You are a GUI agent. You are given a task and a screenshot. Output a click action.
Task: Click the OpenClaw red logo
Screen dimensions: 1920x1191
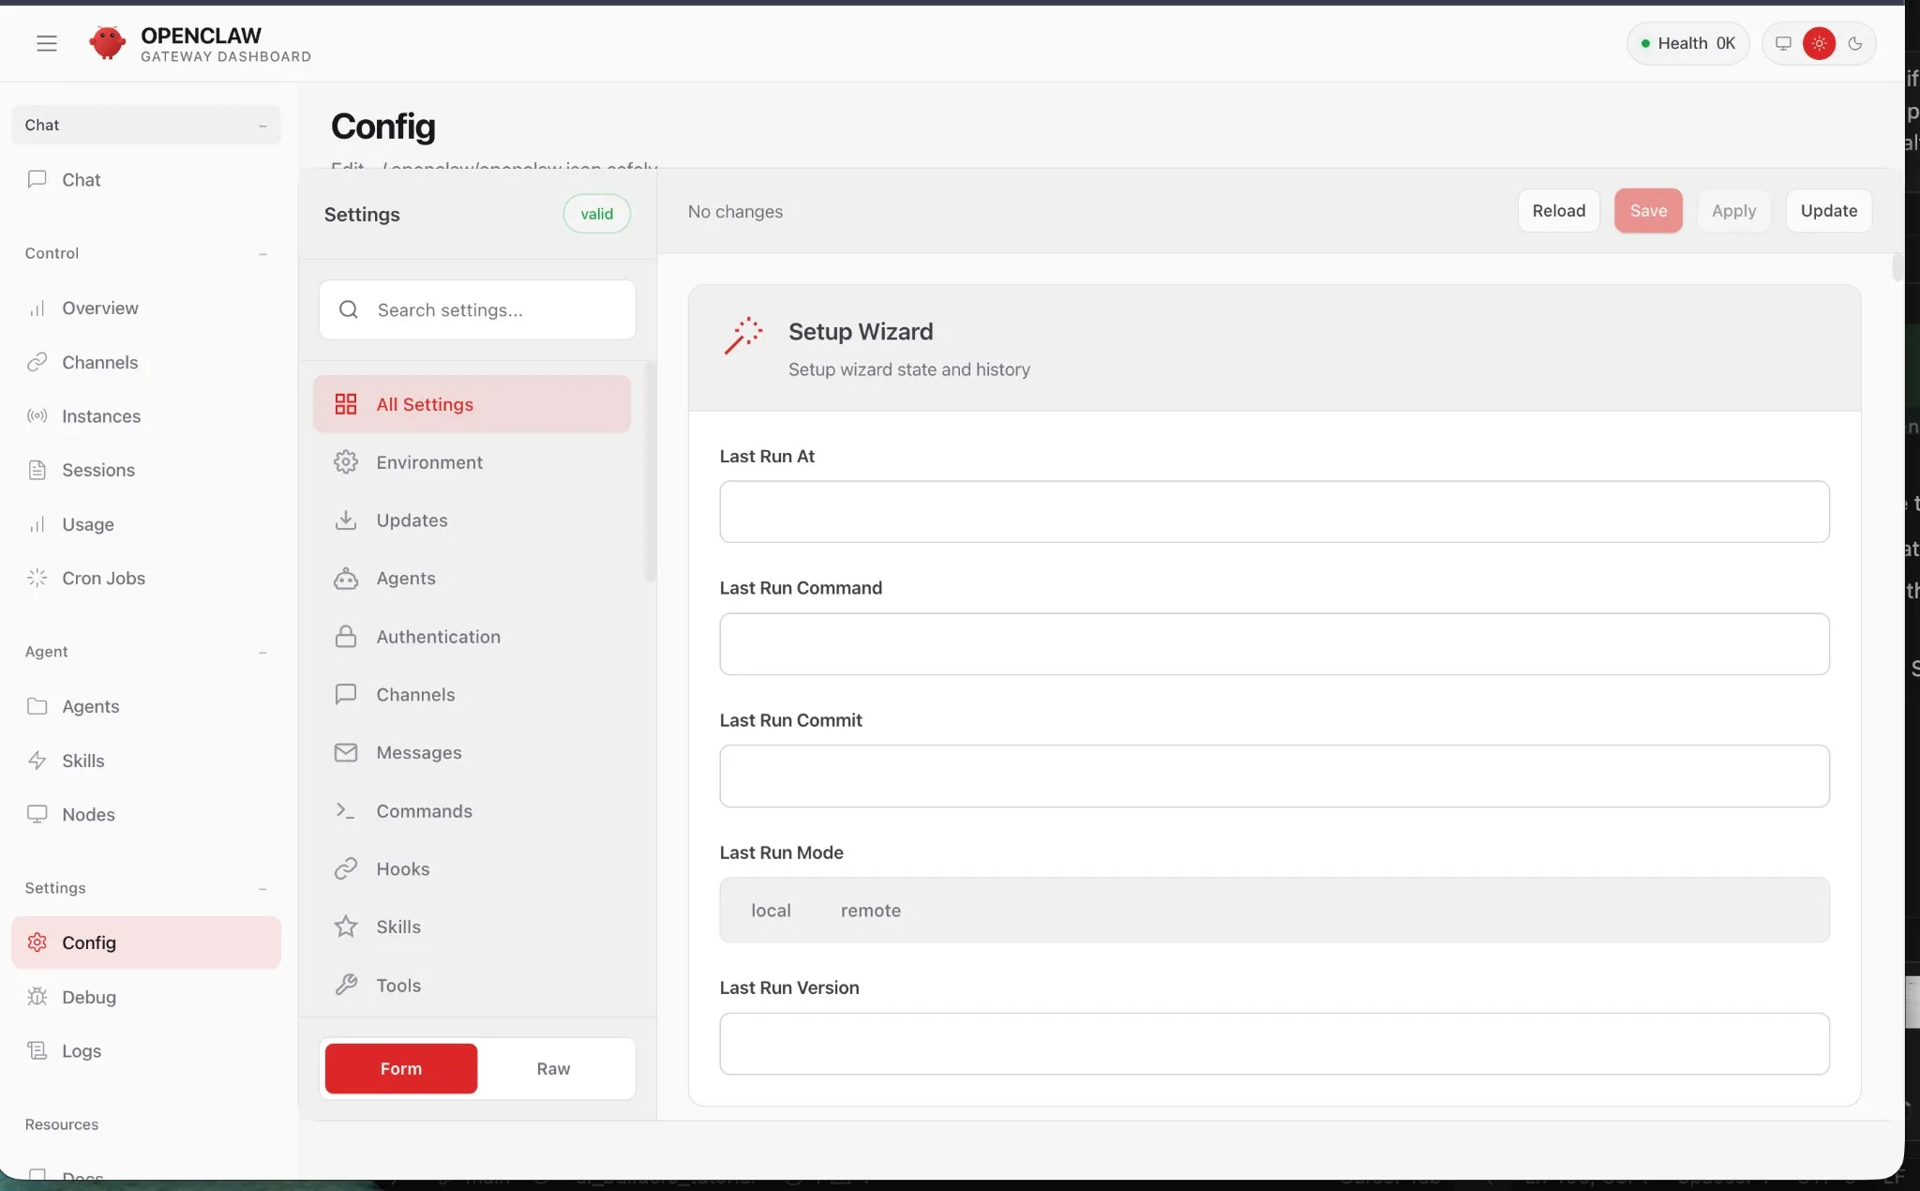pos(107,43)
